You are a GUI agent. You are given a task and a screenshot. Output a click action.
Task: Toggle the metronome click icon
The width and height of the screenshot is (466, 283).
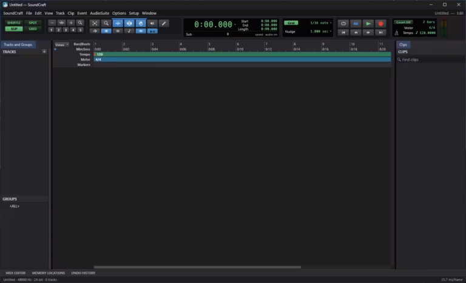[396, 33]
